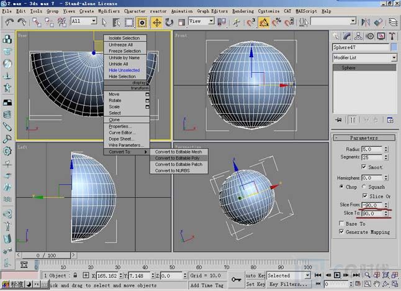Viewport: 401px width, 291px height.
Task: Select the Squash radio button
Action: point(364,187)
